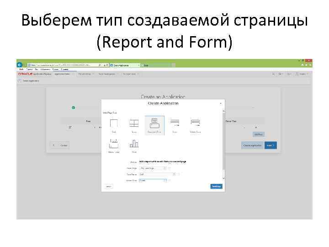
Task: Click the Oracle logo in header
Action: (x=25, y=74)
